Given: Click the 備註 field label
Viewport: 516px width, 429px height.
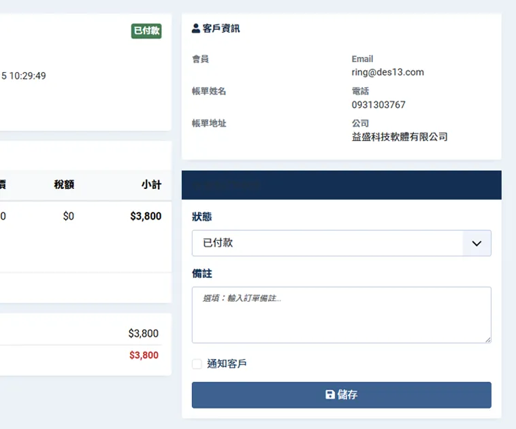Looking at the screenshot, I should click(201, 273).
